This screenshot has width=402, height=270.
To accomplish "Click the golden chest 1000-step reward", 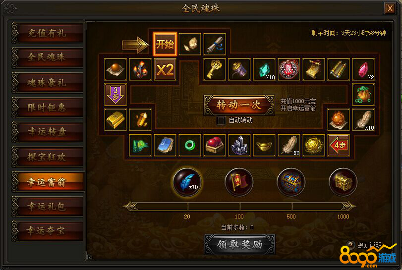I will click(x=343, y=182).
